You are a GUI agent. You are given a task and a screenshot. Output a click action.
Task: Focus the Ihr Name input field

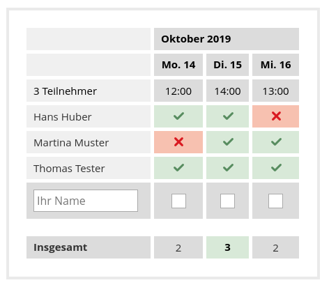pos(86,201)
